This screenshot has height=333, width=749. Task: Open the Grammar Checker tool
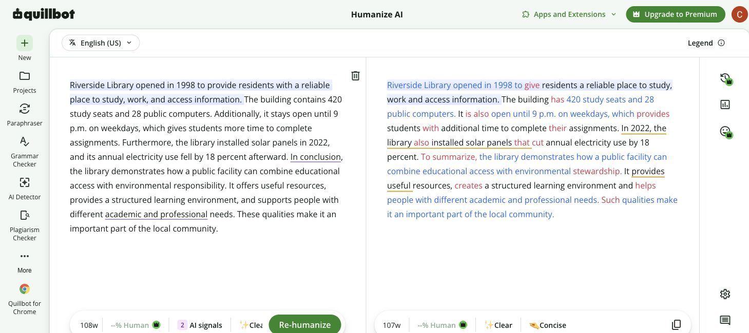tap(25, 152)
